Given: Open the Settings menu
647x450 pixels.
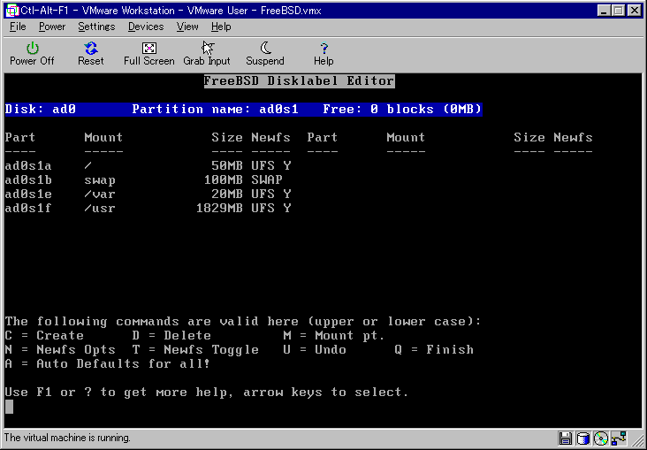Looking at the screenshot, I should 96,27.
